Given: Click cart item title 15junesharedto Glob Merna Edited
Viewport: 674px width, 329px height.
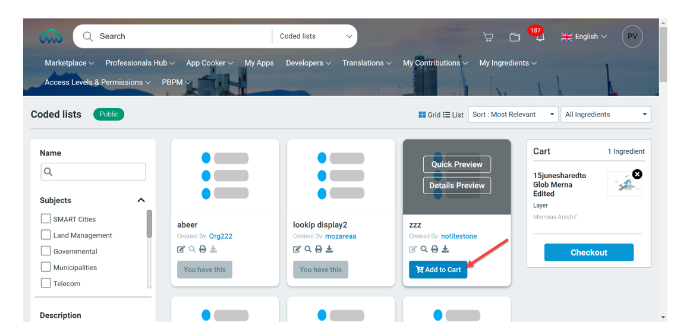Looking at the screenshot, I should (x=560, y=185).
